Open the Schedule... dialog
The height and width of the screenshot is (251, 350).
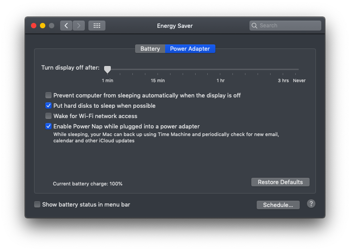coord(278,205)
